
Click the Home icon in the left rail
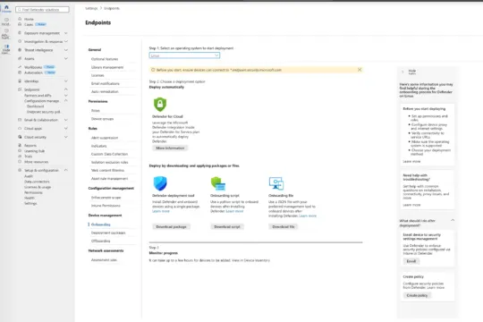tap(6, 7)
